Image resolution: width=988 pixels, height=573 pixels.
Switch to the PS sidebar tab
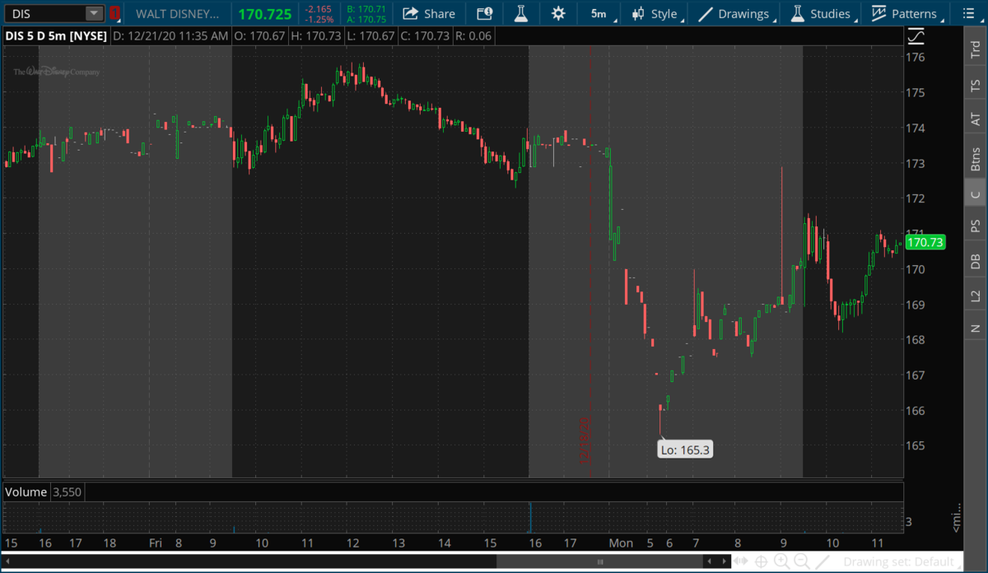click(x=976, y=226)
